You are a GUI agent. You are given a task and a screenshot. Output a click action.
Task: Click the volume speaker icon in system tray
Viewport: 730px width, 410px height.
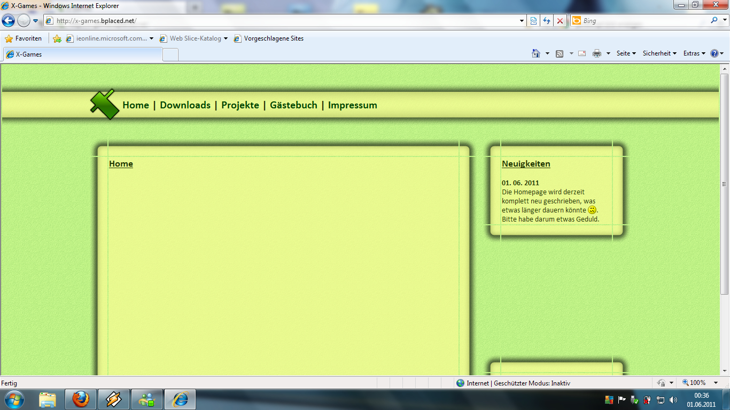(x=673, y=400)
